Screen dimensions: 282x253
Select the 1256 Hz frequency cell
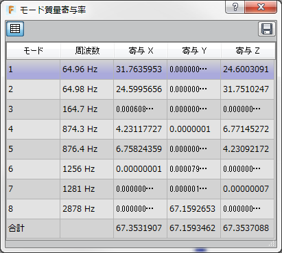coord(86,169)
